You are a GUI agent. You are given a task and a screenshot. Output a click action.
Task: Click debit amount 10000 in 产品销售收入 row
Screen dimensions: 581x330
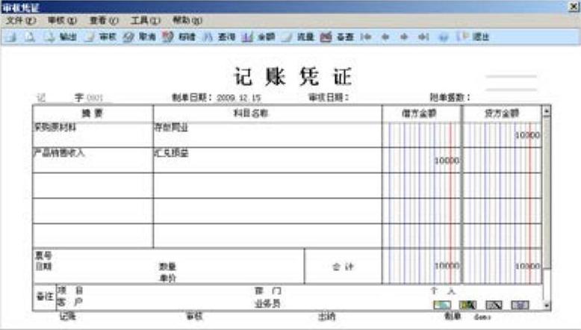tap(447, 161)
